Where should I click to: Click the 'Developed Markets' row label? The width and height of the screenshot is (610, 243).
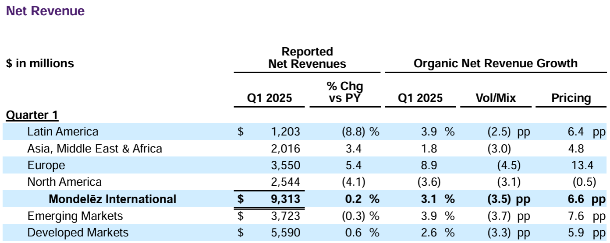click(x=78, y=233)
